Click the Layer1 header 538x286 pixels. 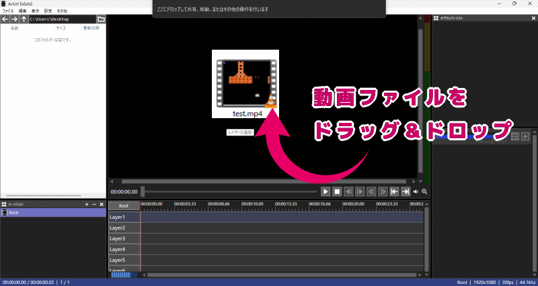click(124, 217)
